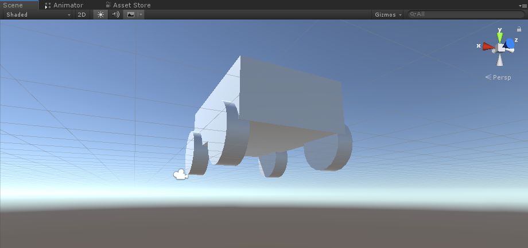The image size is (528, 248).
Task: Toggle the 2D view mode
Action: pyautogui.click(x=81, y=14)
